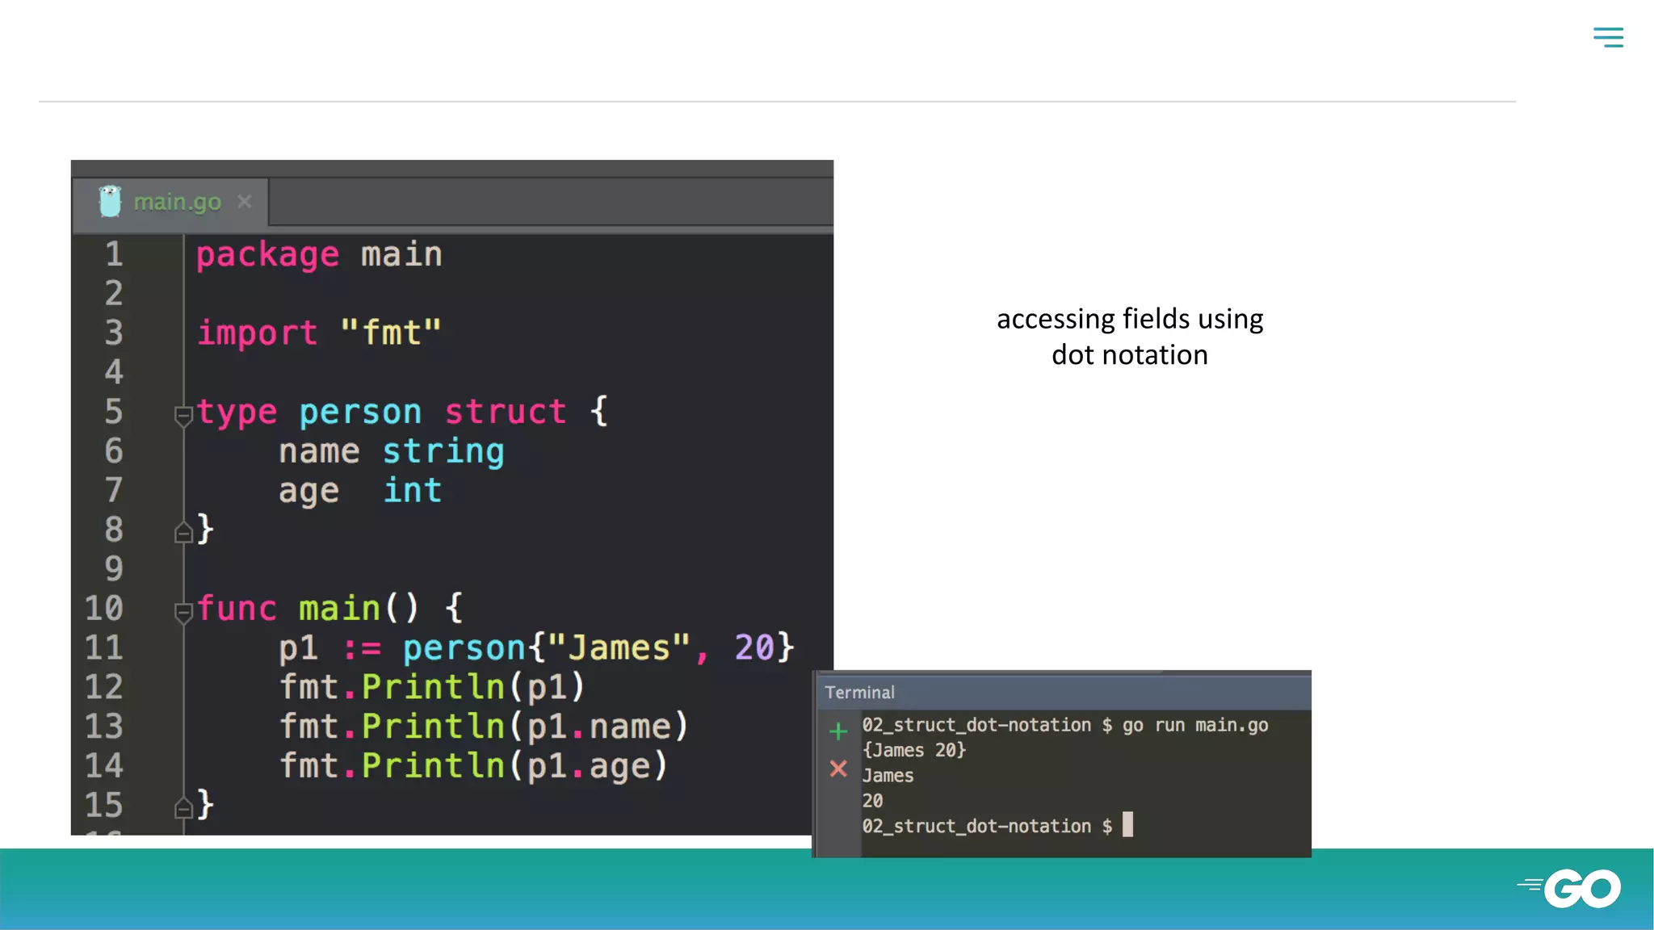Close the main.go editor tab
Image resolution: width=1654 pixels, height=930 pixels.
click(x=245, y=201)
